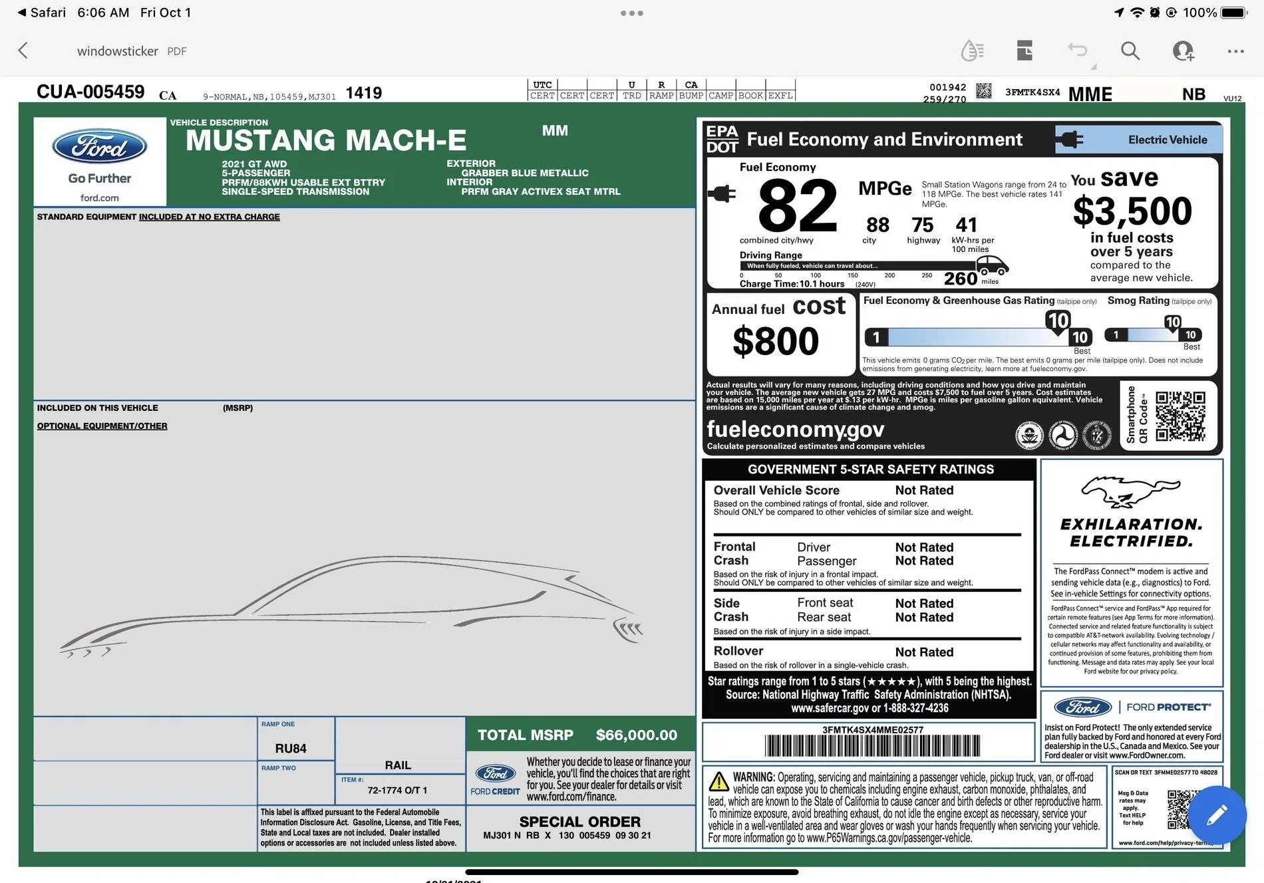1264x883 pixels.
Task: Tap the California warning triangle icon
Action: coord(718,781)
